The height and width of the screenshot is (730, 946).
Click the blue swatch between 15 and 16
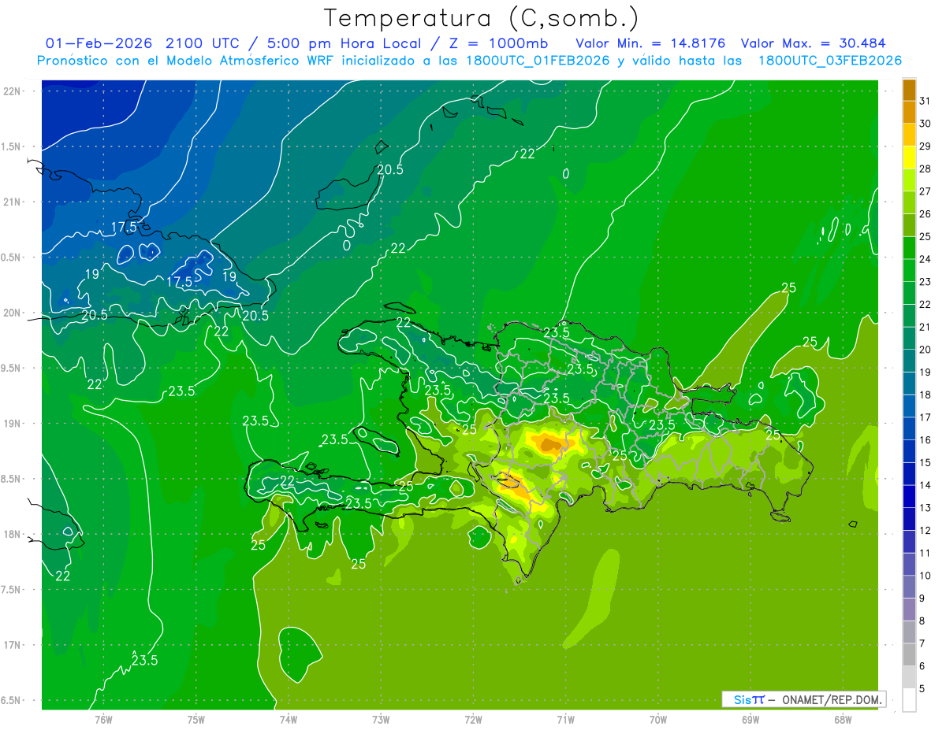tap(909, 451)
